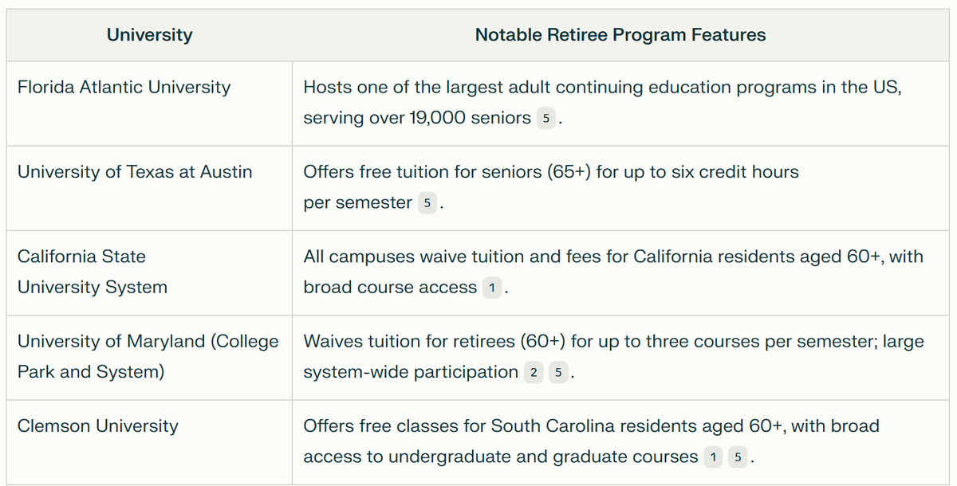957x486 pixels.
Task: Select the 'Offers free tuition for seniors' text
Action: [x=550, y=172]
